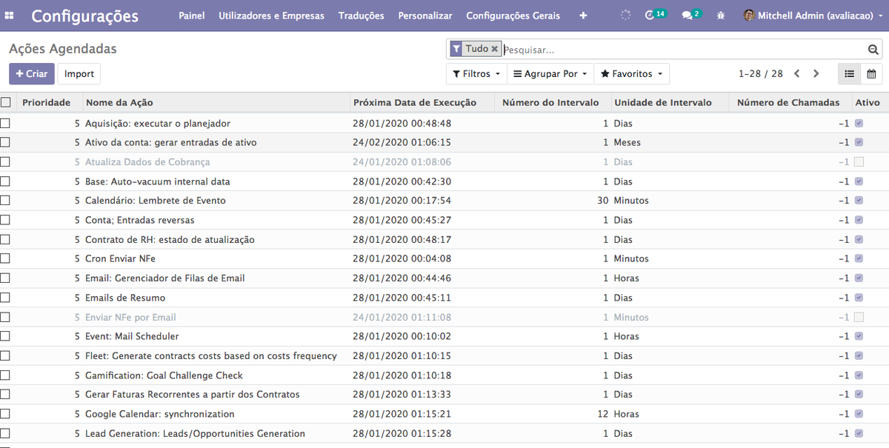Click the Criar button

32,74
